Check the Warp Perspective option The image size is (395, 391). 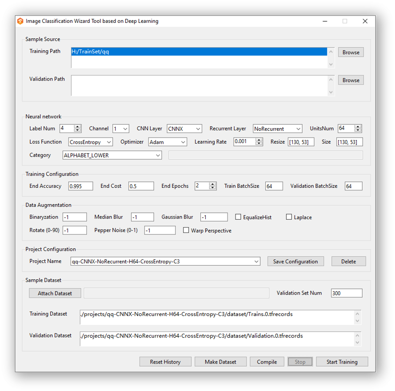tap(186, 230)
